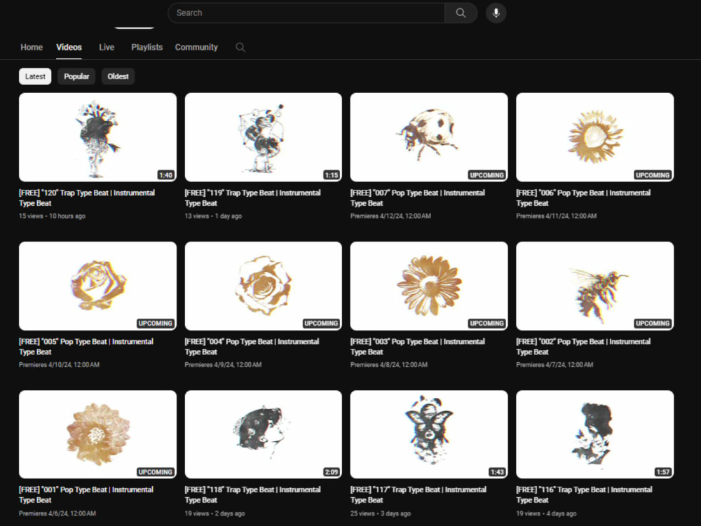701x526 pixels.
Task: Click title [FREE] "117" Trap Type Beat
Action: tap(418, 494)
